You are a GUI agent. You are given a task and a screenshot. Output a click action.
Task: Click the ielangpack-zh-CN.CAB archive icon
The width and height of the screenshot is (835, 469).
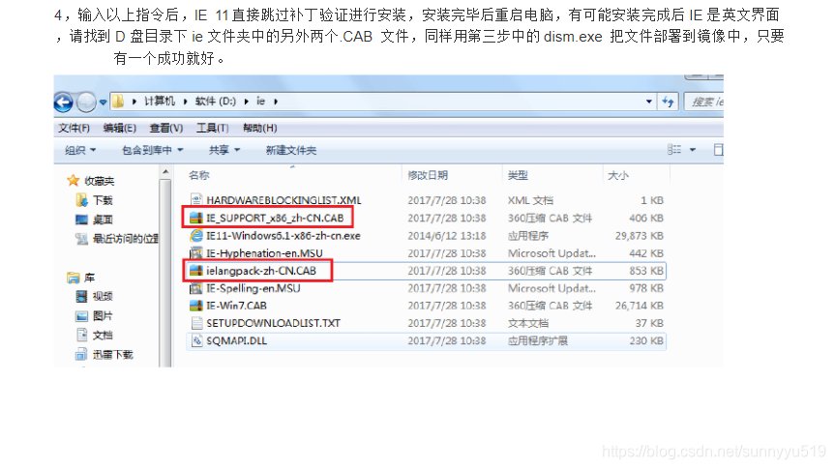tap(196, 271)
